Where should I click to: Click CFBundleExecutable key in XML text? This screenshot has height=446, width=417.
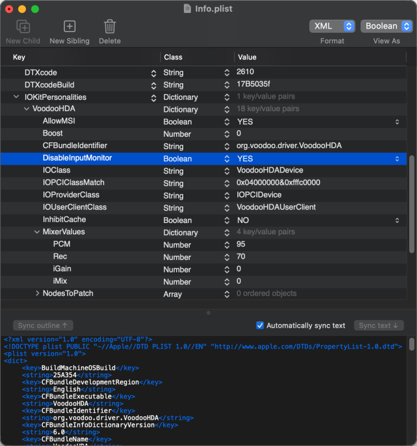[77, 396]
